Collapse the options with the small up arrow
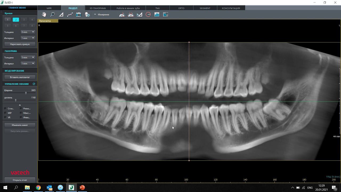 20,105
